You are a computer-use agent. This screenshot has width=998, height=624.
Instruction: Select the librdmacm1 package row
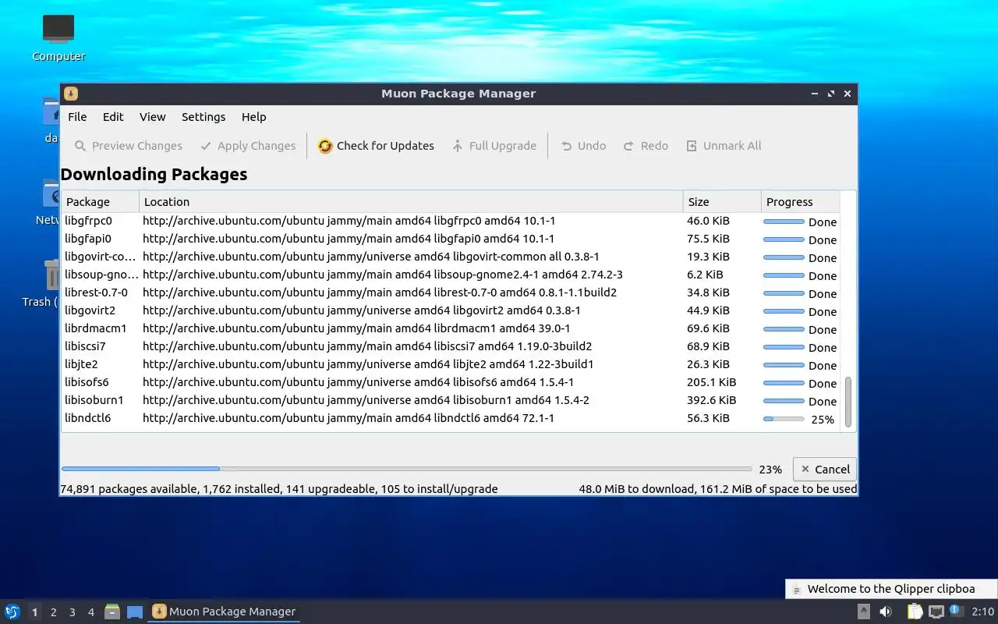(x=451, y=328)
